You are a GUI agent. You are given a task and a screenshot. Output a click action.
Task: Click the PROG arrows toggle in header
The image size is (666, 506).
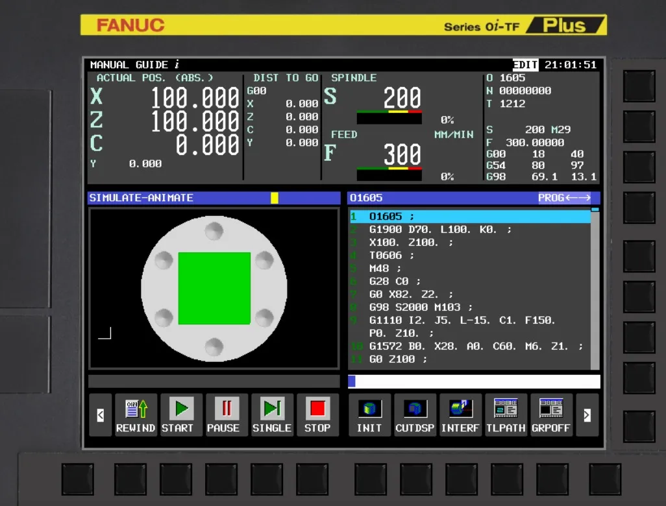coord(565,198)
